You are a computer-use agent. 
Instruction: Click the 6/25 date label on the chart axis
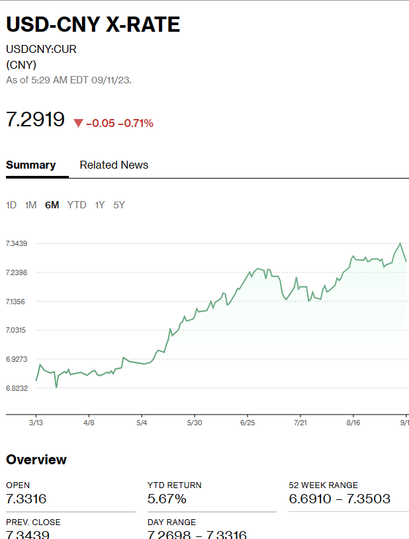pyautogui.click(x=248, y=423)
